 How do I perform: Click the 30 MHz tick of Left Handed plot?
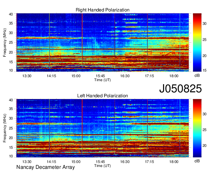pyautogui.click(x=11, y=118)
